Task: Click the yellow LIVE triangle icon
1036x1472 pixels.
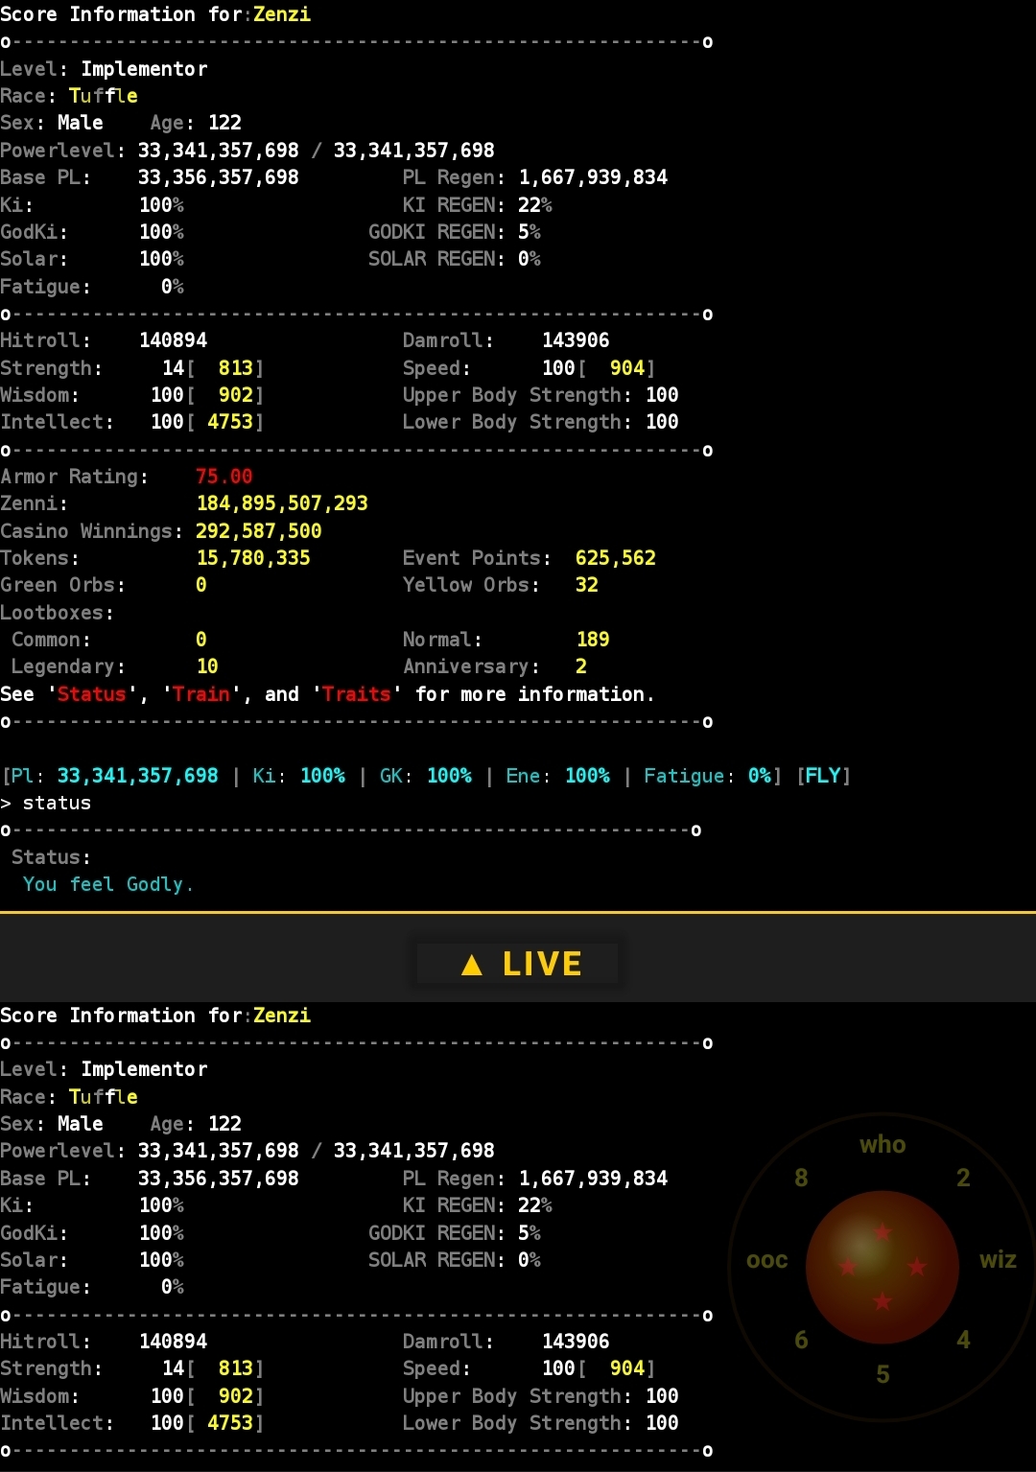Action: pyautogui.click(x=471, y=964)
